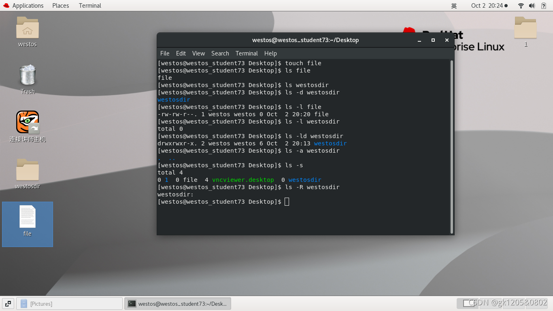Click the 'ls -a westosdir' command line
The height and width of the screenshot is (311, 553).
pyautogui.click(x=249, y=151)
